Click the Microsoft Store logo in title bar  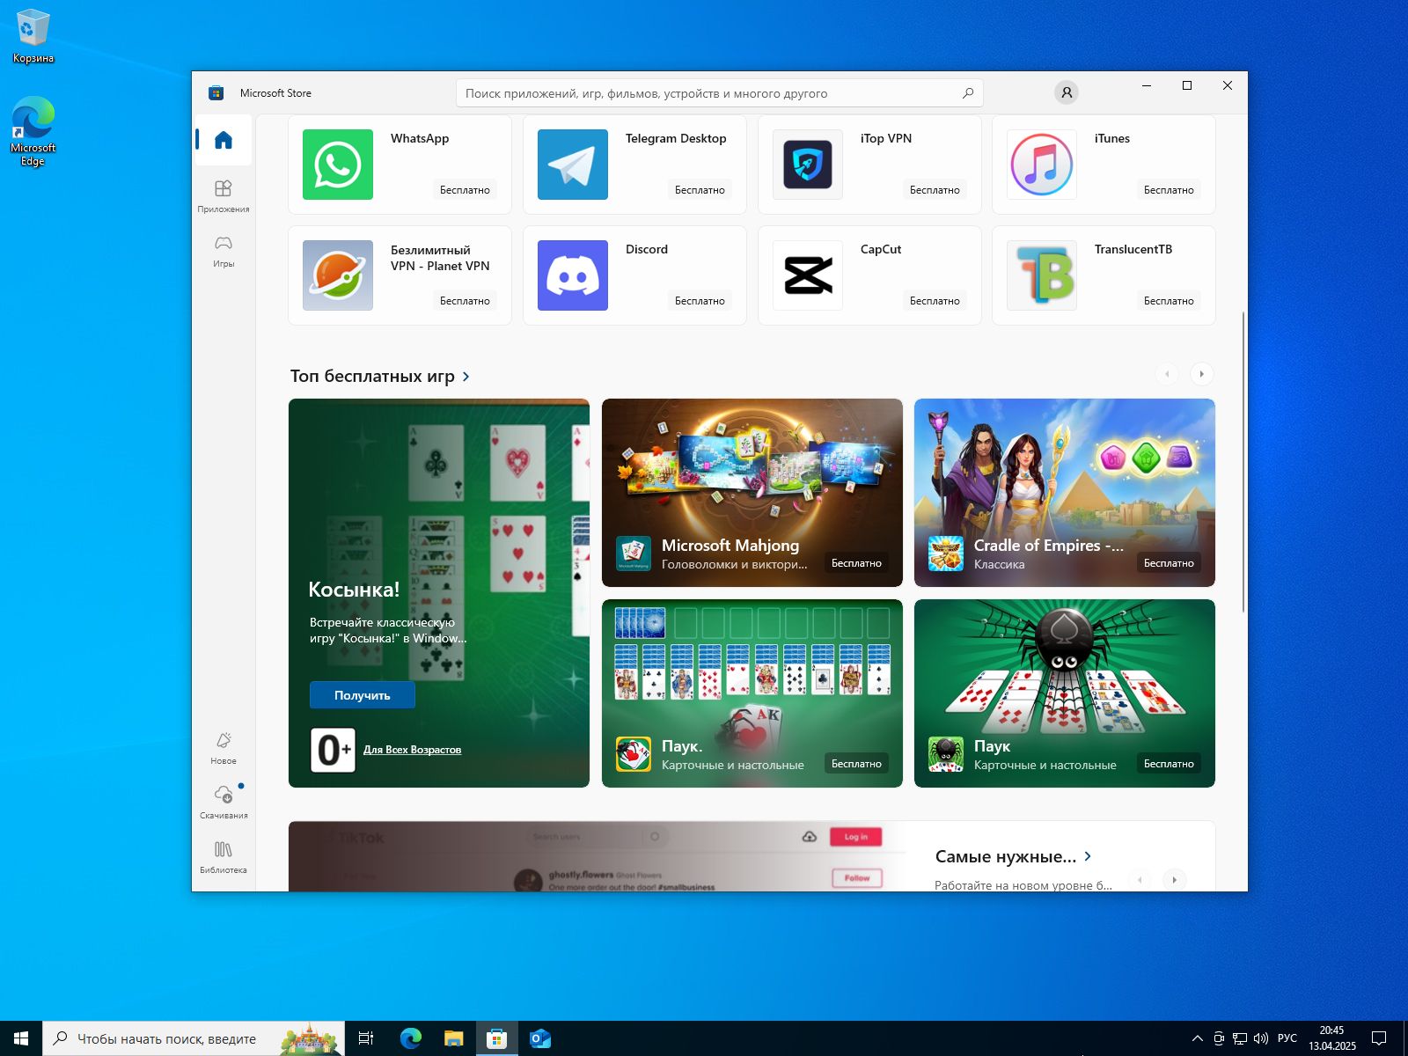pyautogui.click(x=216, y=93)
